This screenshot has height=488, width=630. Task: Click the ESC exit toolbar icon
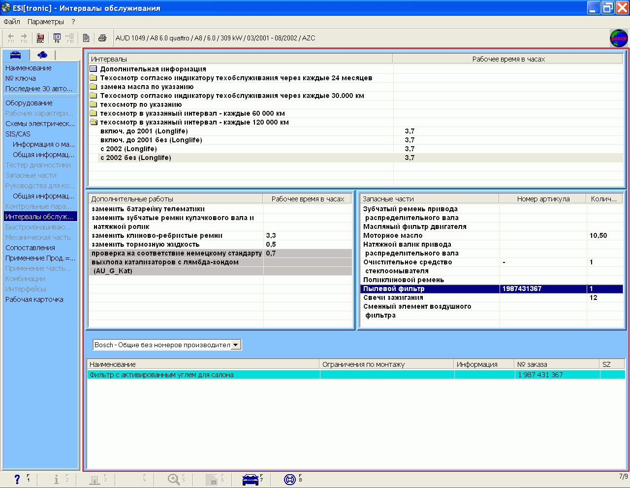pos(40,38)
